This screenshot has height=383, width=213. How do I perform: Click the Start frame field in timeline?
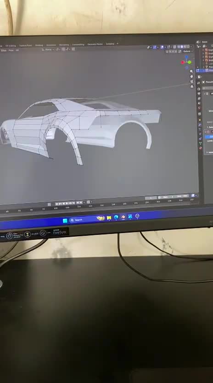pyautogui.click(x=168, y=197)
